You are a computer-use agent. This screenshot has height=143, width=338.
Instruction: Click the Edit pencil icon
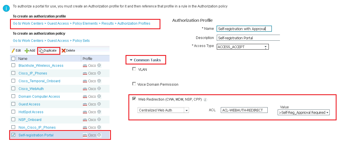(x=13, y=50)
